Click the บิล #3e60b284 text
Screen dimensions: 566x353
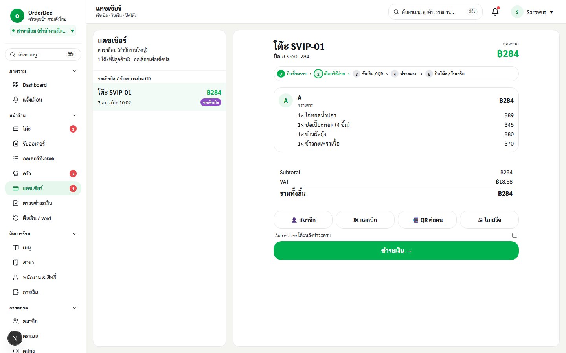(292, 56)
